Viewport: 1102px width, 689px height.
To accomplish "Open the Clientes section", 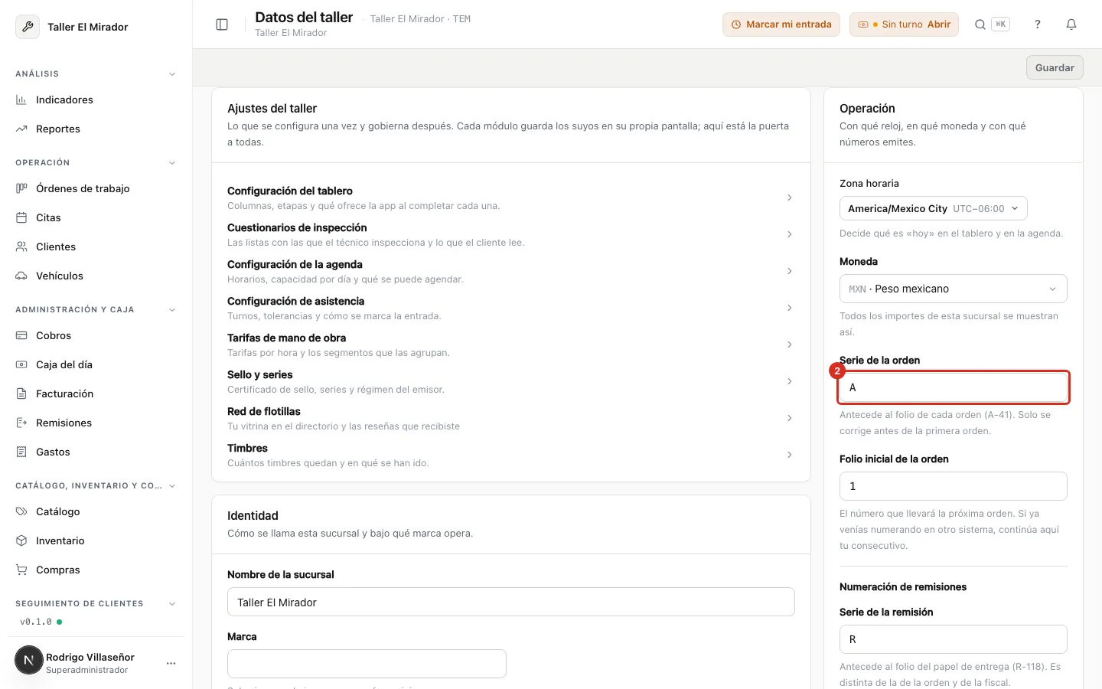I will tap(96, 247).
